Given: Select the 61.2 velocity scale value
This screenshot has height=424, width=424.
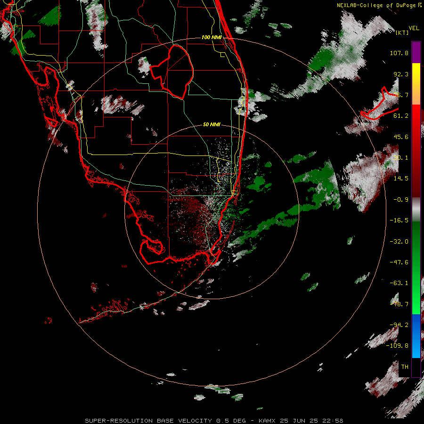Looking at the screenshot, I should (x=401, y=116).
